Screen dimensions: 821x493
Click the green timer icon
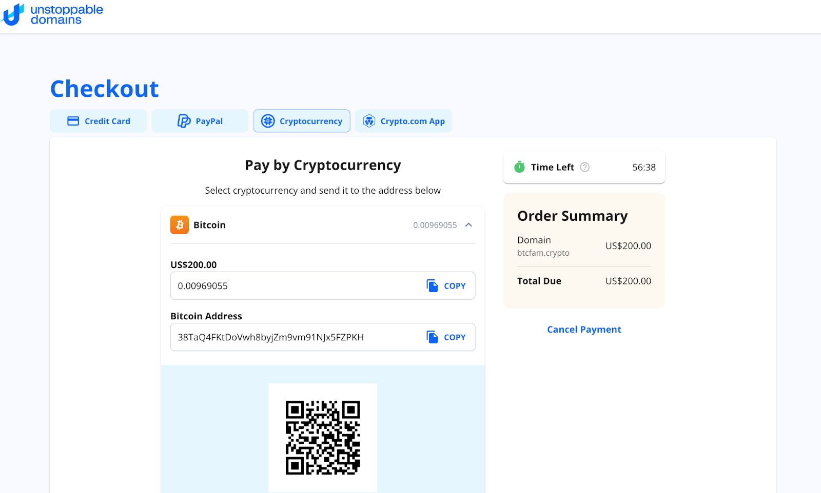[x=519, y=167]
